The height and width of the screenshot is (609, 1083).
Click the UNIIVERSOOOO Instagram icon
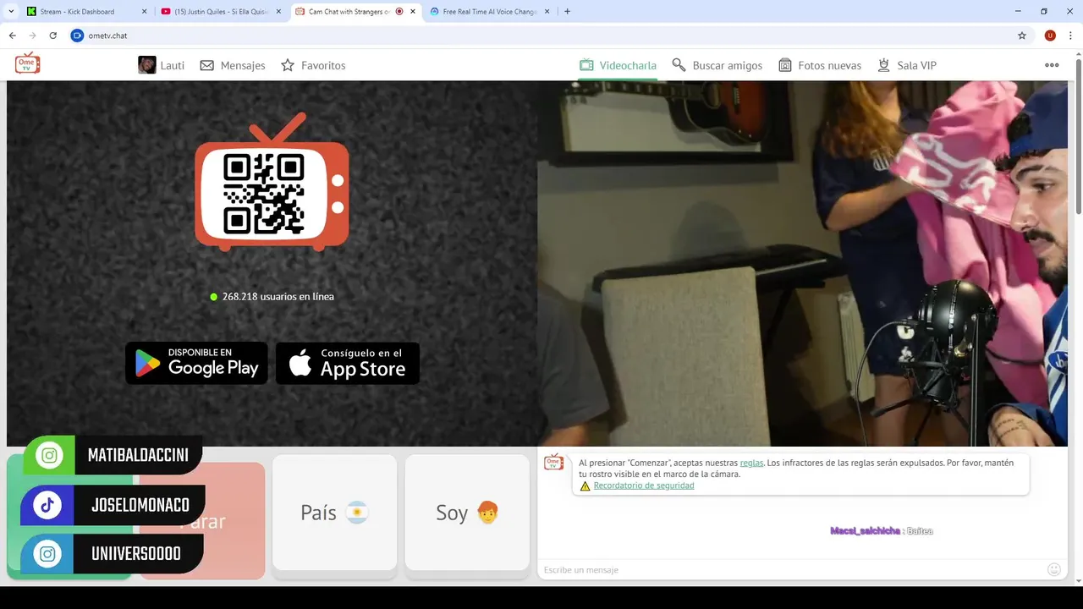[x=47, y=554]
